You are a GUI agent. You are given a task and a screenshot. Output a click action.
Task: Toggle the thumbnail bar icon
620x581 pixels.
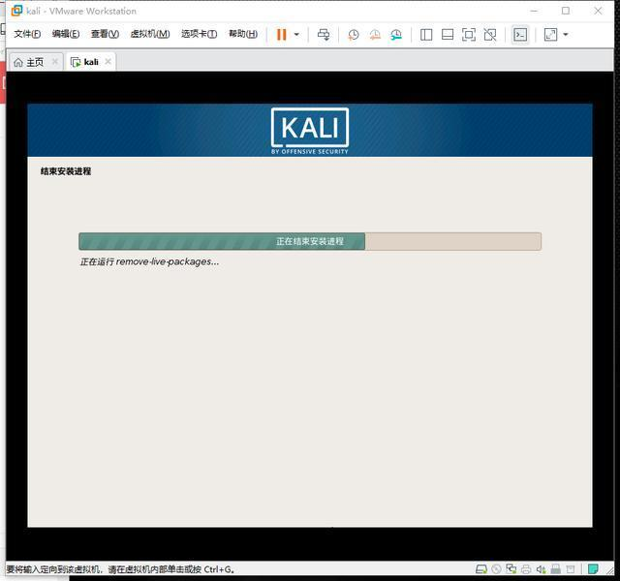[x=448, y=35]
